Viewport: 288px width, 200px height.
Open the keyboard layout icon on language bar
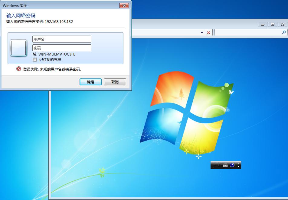click(225, 165)
